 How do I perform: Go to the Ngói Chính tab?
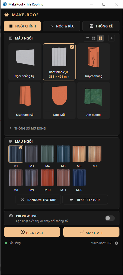pyautogui.click(x=22, y=26)
